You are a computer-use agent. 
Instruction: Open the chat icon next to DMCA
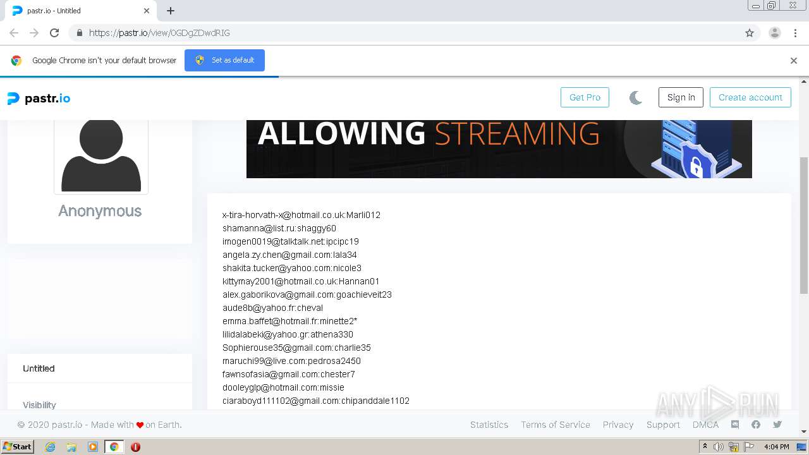(x=735, y=425)
